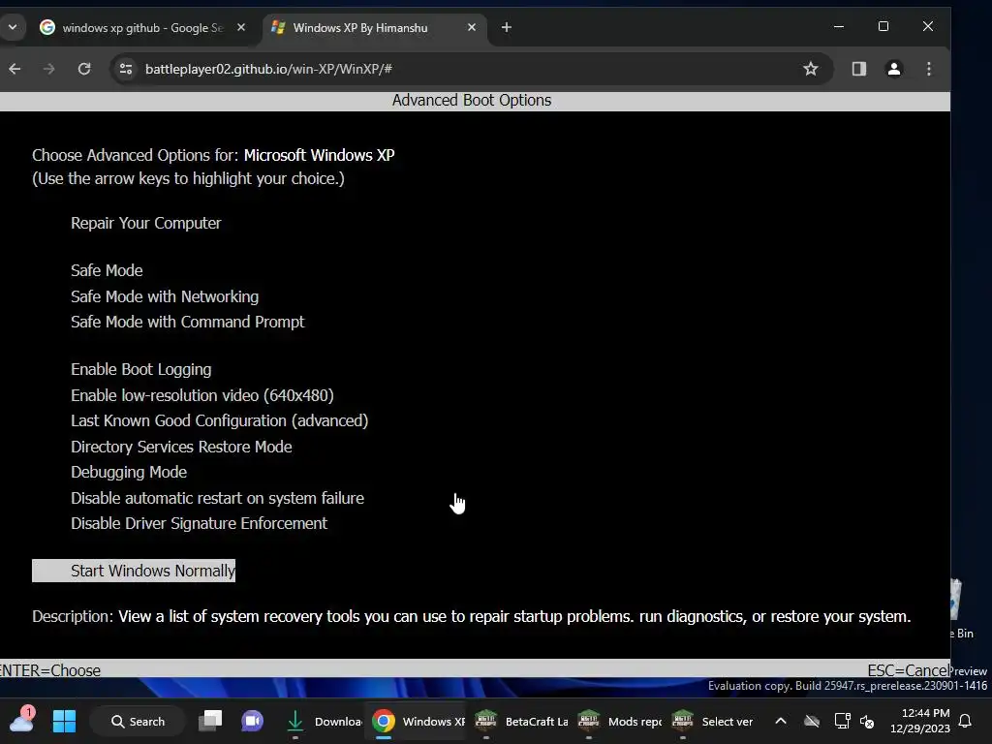Open the weather widget with notification badge

[22, 720]
